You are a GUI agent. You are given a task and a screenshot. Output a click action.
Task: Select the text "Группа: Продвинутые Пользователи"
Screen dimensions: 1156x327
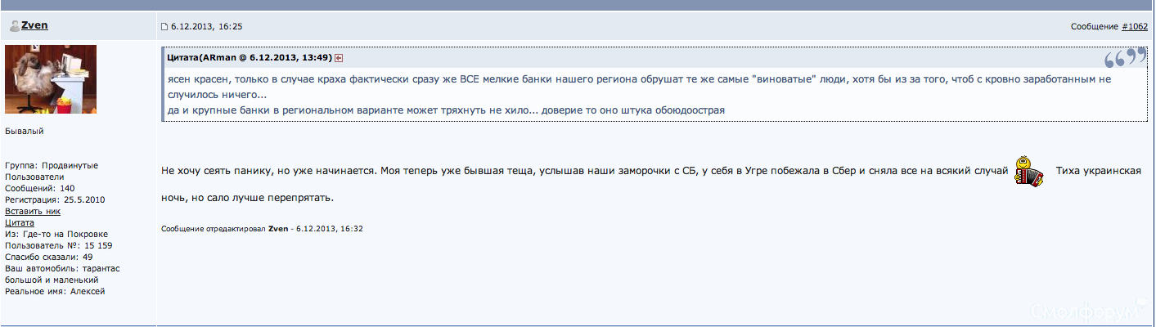[52, 171]
